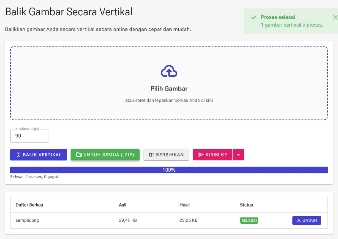Click the download icon on the Unduh button
Image resolution: width=338 pixels, height=239 pixels.
click(299, 220)
